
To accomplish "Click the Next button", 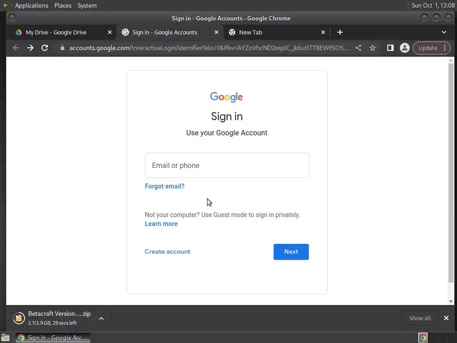I will click(x=291, y=252).
